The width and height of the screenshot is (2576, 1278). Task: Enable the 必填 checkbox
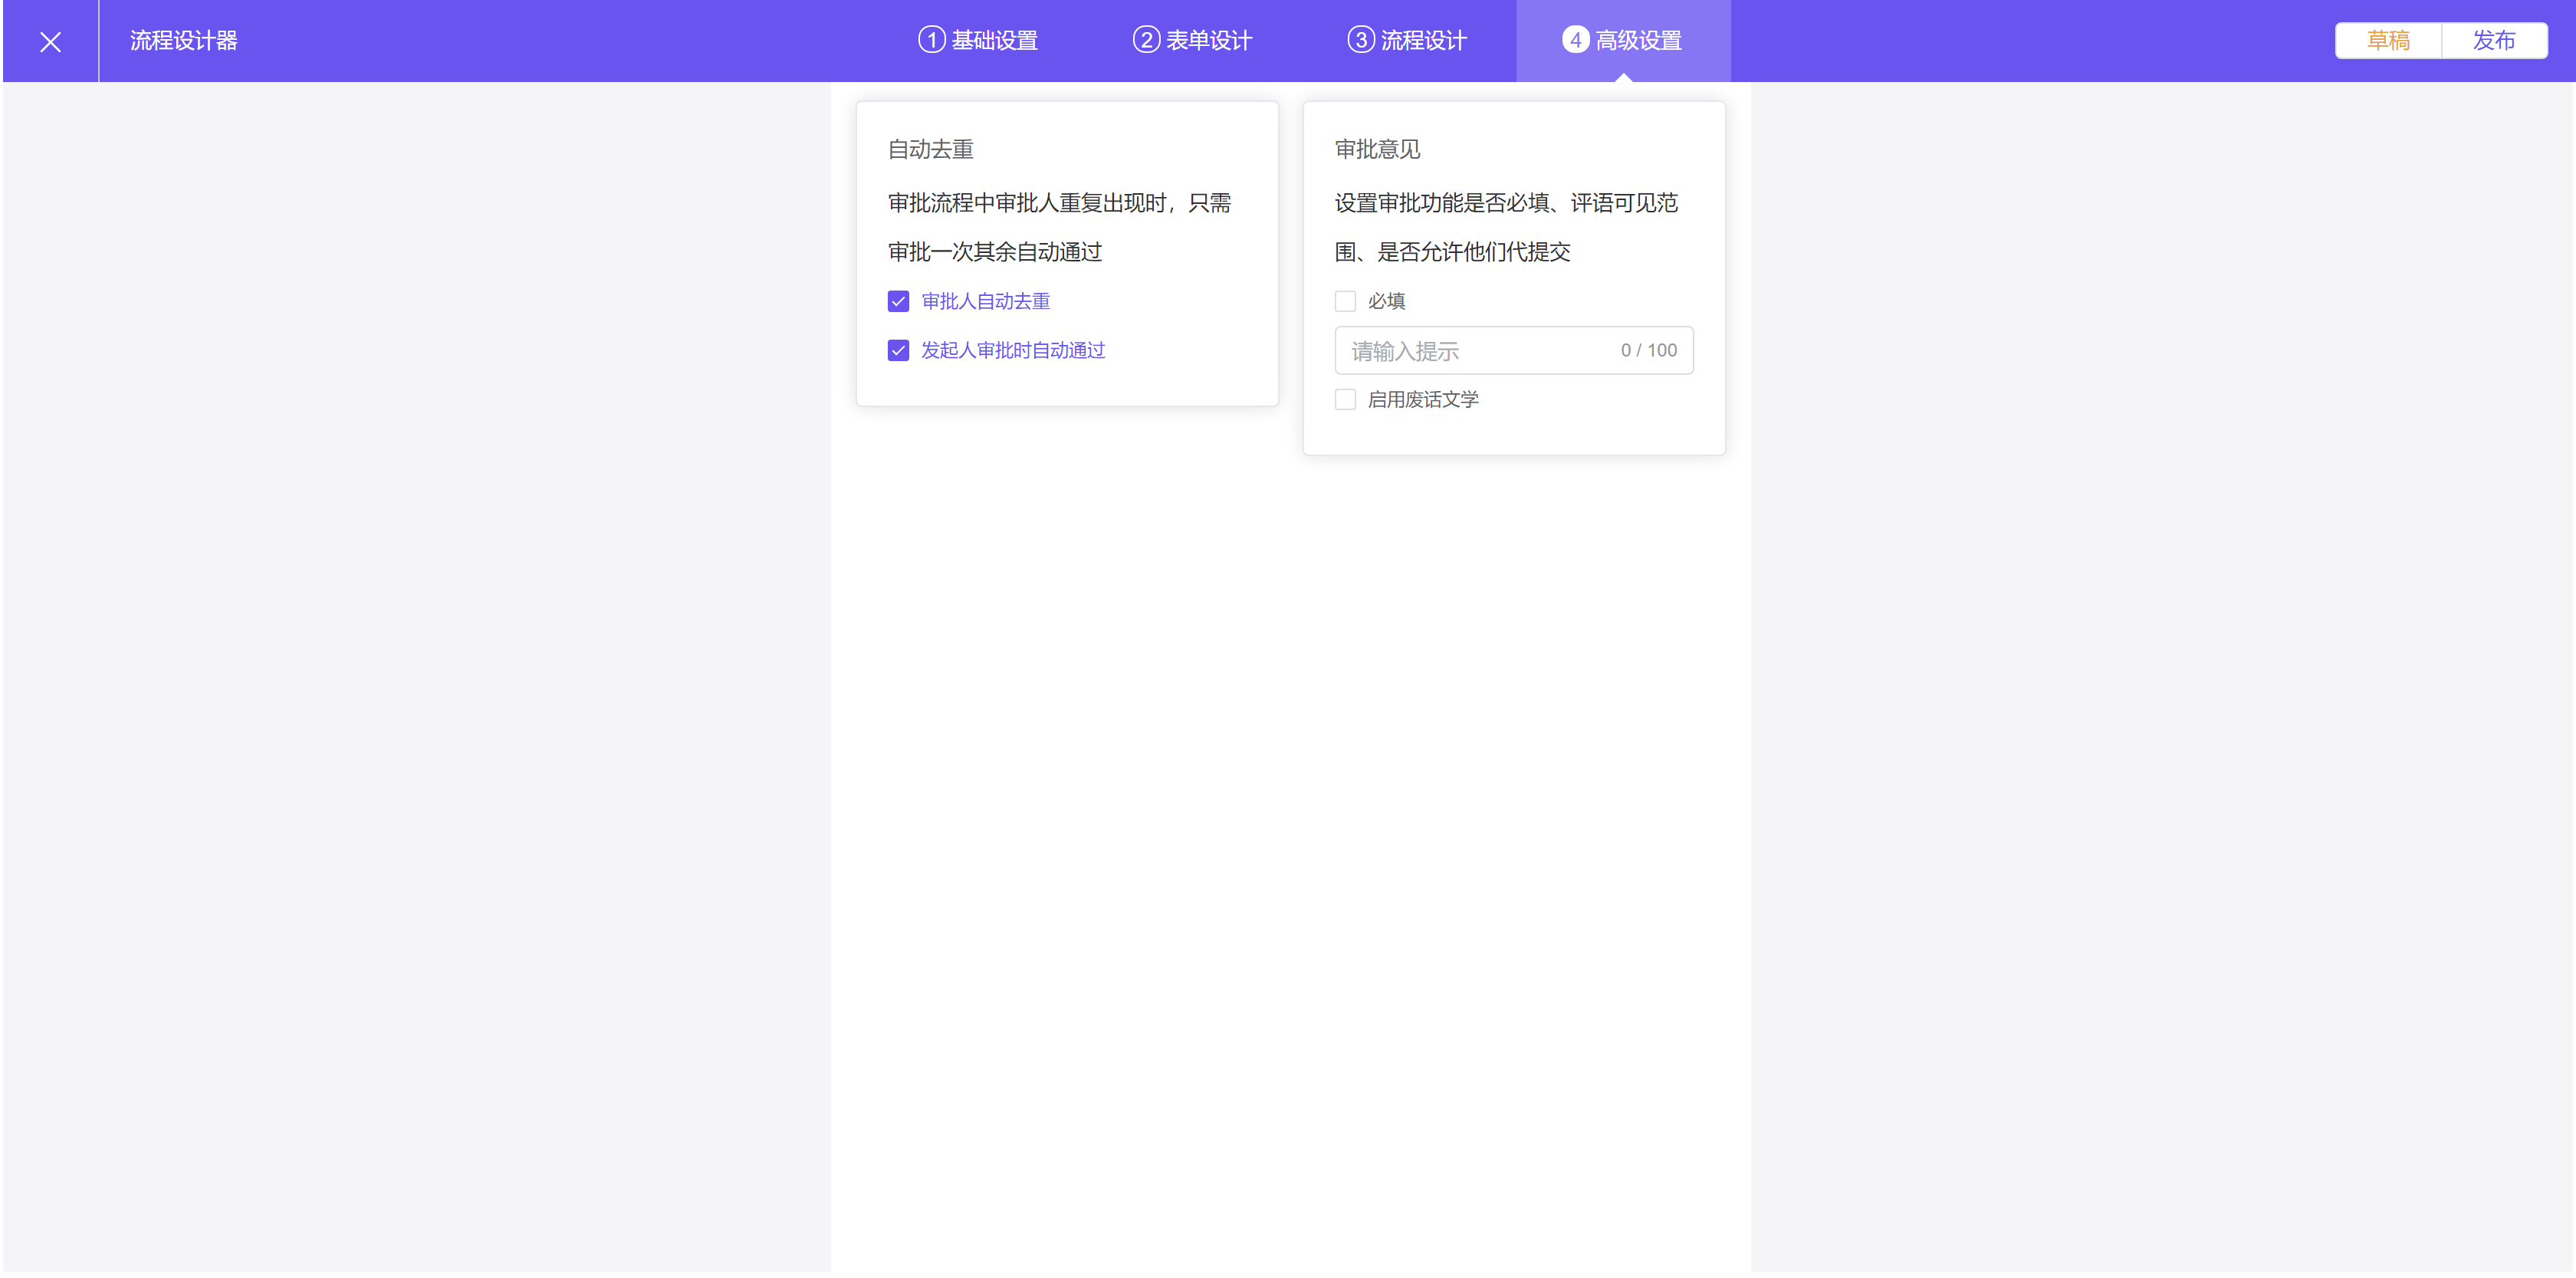(x=1345, y=301)
